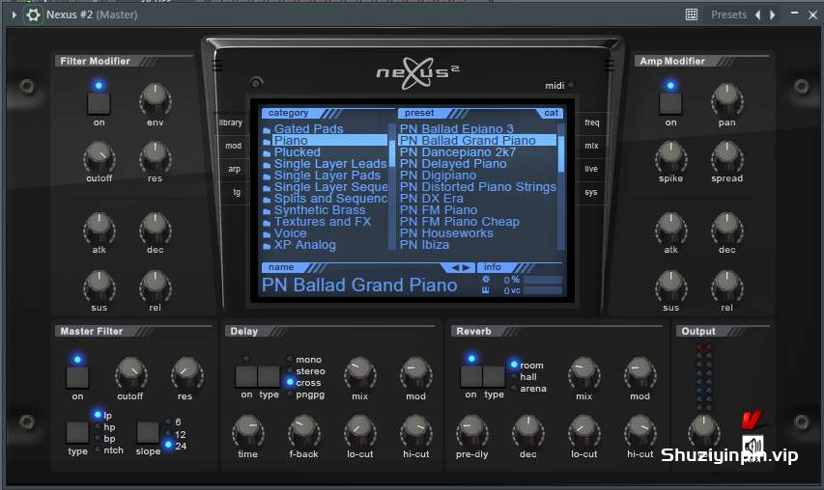Switch to the mod tab

click(x=234, y=146)
